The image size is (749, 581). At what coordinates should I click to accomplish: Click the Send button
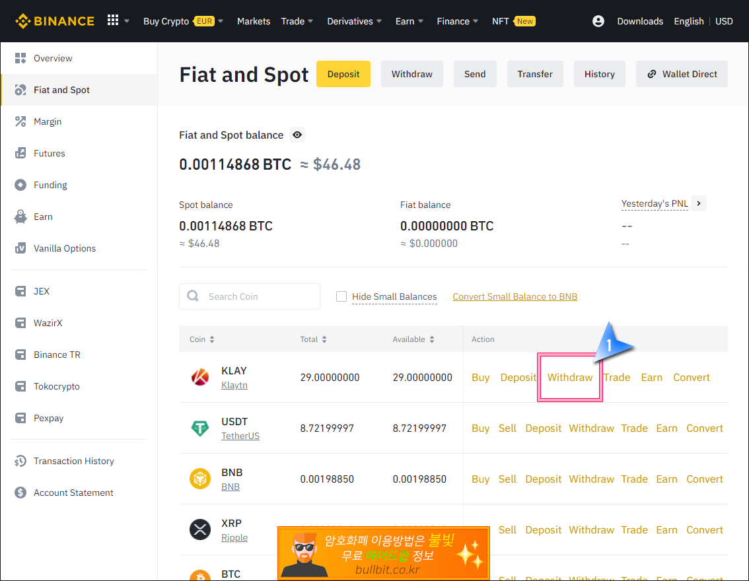(x=475, y=74)
